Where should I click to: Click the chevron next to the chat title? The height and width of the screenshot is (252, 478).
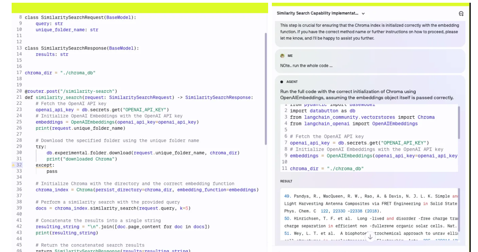pyautogui.click(x=363, y=14)
